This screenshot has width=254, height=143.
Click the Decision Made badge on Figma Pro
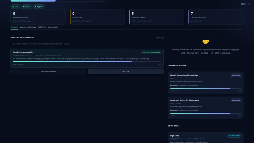coord(234,136)
